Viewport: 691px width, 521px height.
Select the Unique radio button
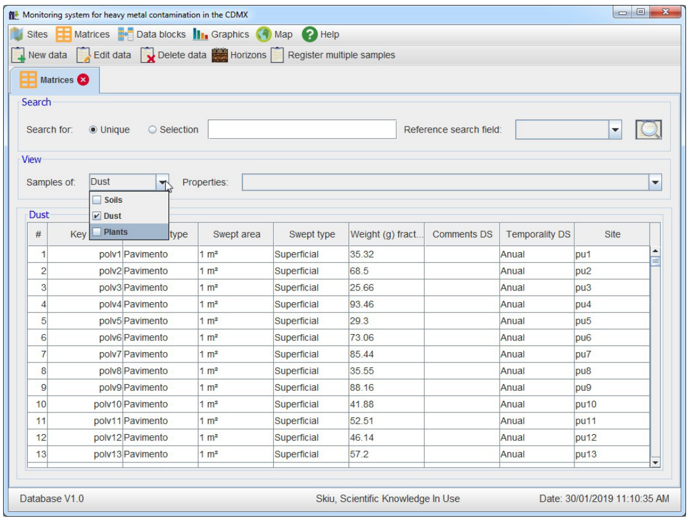pyautogui.click(x=93, y=130)
